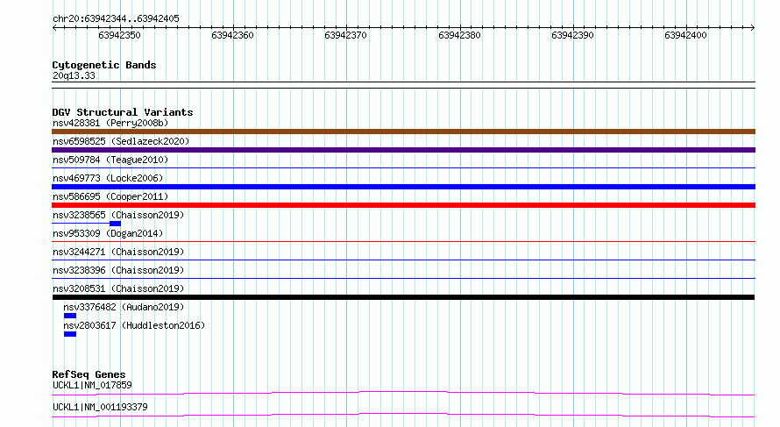Click ruler position 63942350
The width and height of the screenshot is (780, 427).
[119, 35]
